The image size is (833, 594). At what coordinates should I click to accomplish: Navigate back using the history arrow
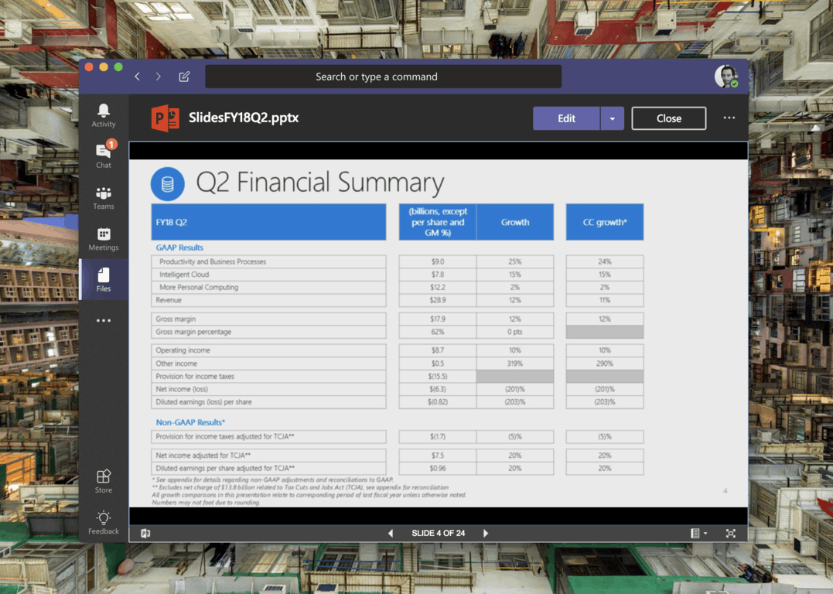click(138, 77)
